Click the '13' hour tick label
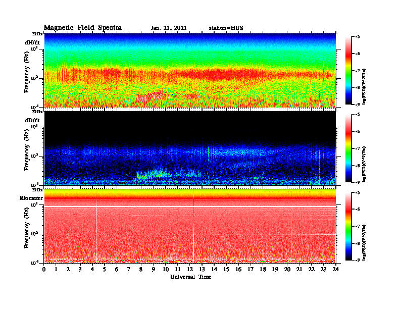This screenshot has width=400, height=309. coord(202,270)
